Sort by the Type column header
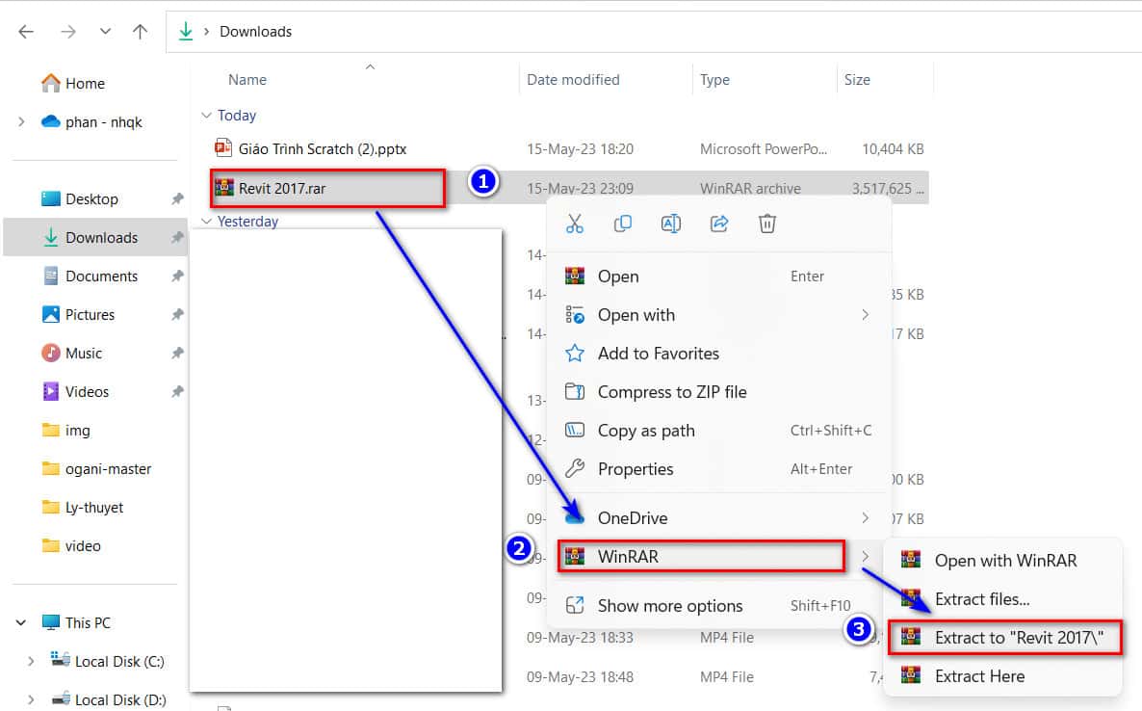1142x711 pixels. pos(714,80)
